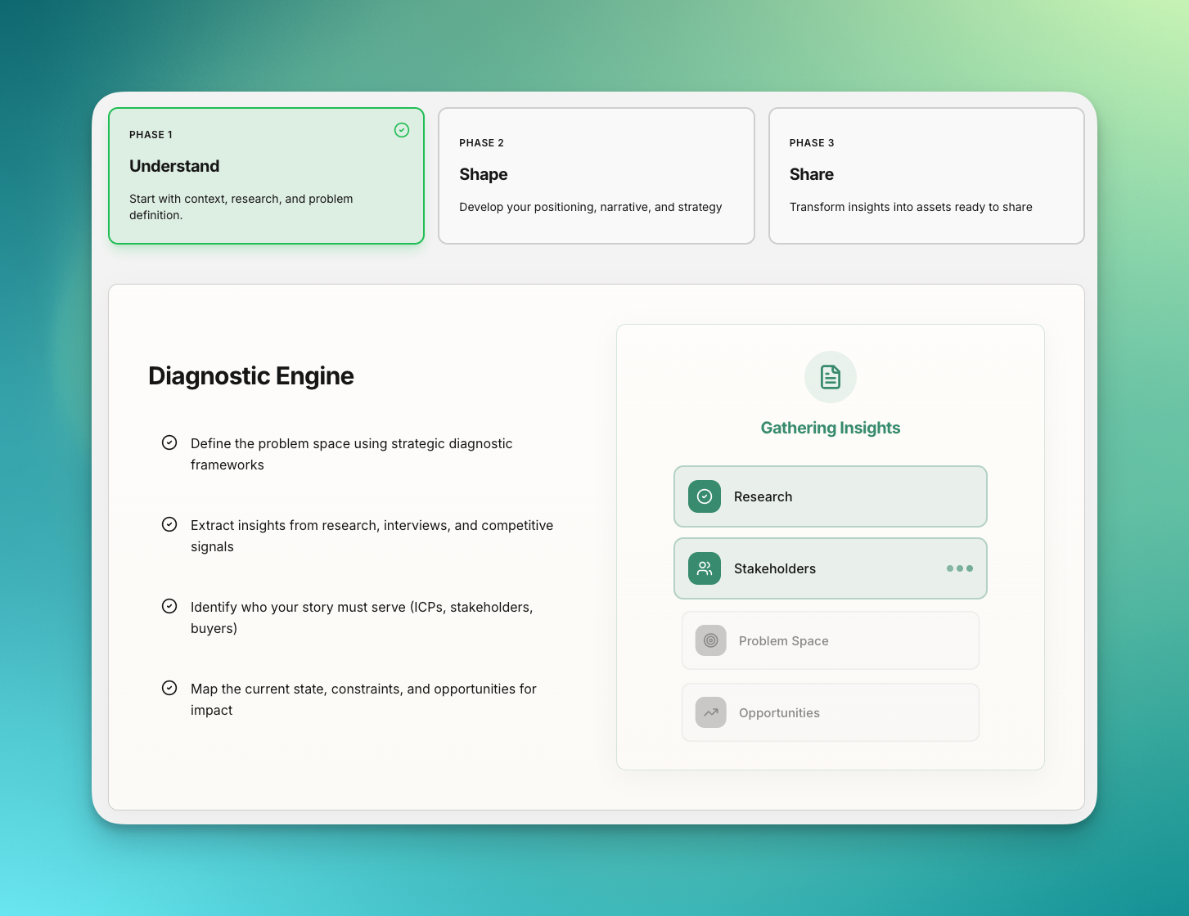The image size is (1189, 916).
Task: Expand the Opportunities entry
Action: coord(830,712)
